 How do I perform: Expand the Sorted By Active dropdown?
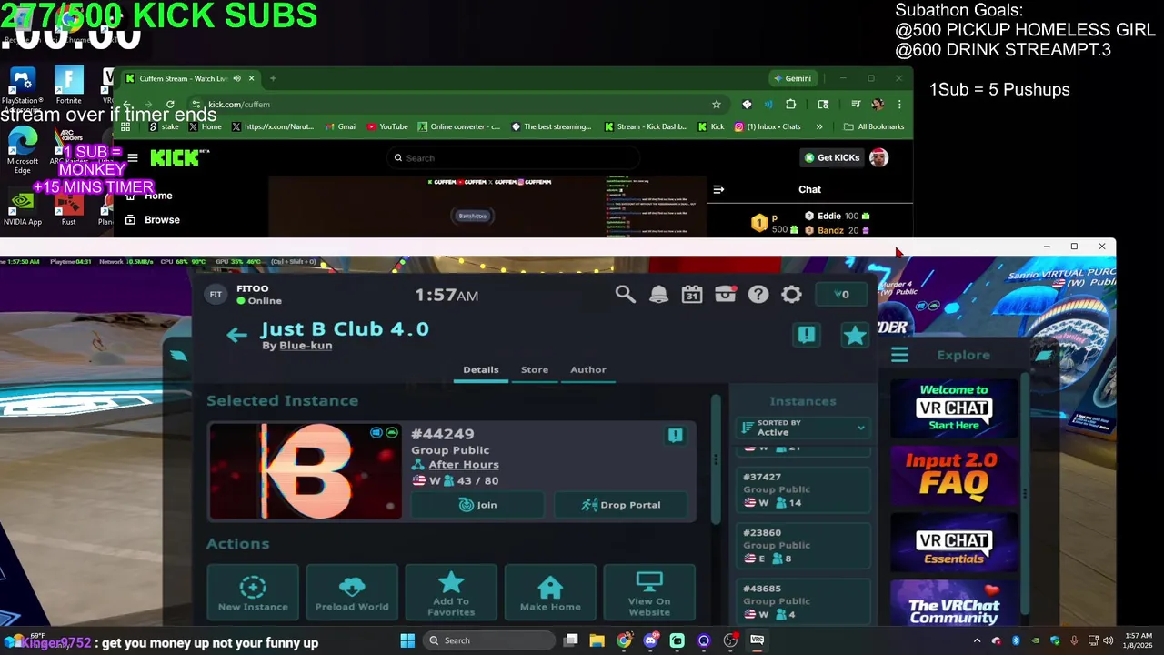tap(803, 428)
